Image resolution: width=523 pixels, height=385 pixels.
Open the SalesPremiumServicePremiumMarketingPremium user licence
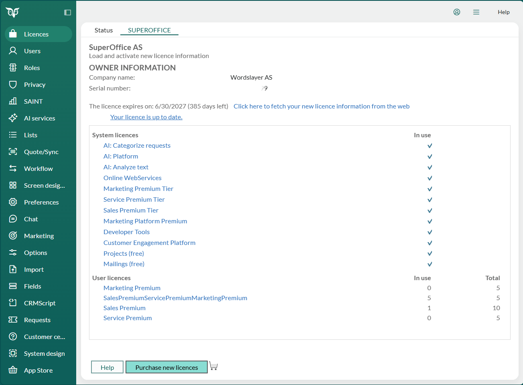(175, 298)
